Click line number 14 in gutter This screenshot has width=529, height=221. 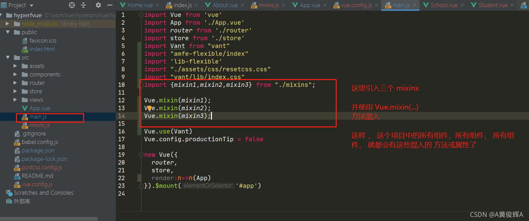pos(121,116)
